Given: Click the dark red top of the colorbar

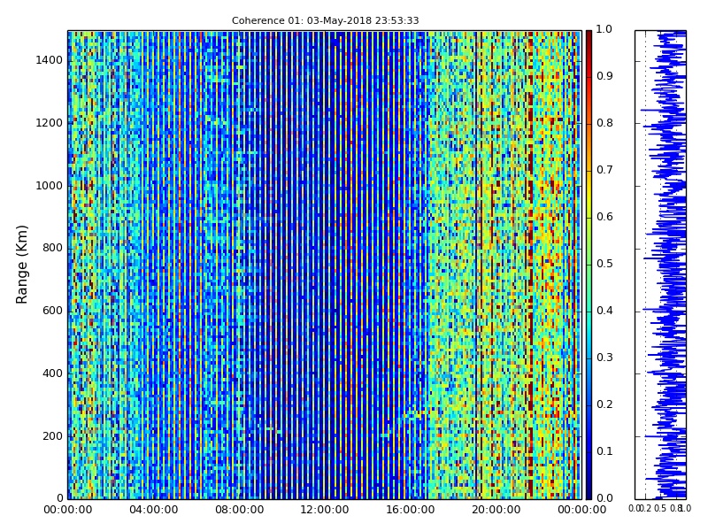Looking at the screenshot, I should [x=589, y=36].
